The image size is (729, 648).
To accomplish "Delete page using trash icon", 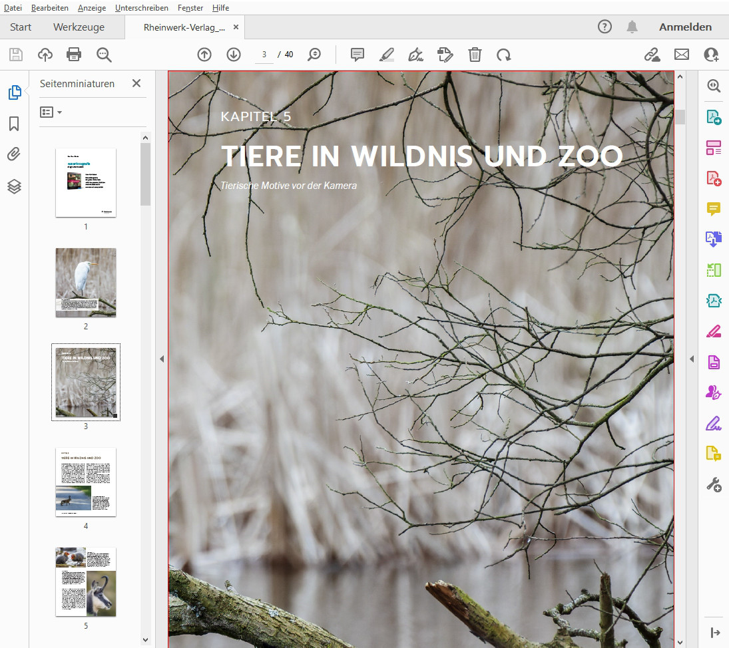I will click(x=475, y=55).
